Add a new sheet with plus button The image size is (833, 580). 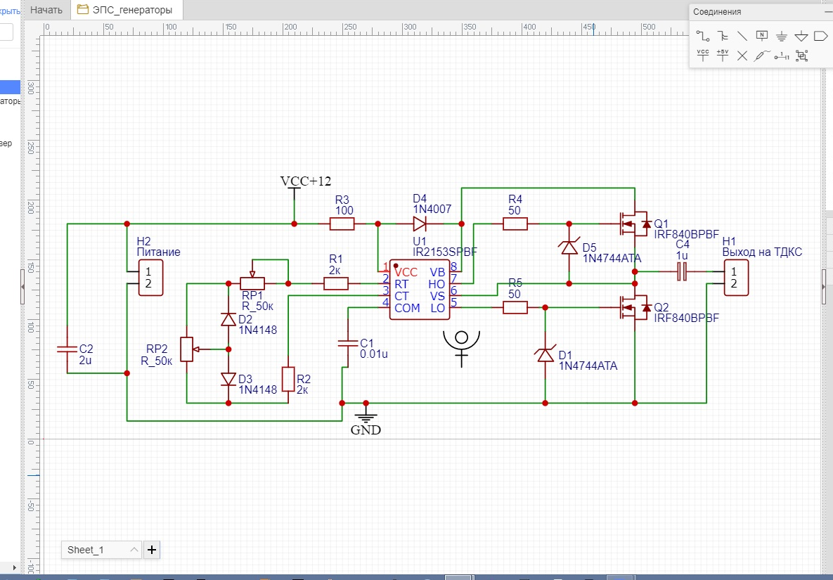coord(153,550)
